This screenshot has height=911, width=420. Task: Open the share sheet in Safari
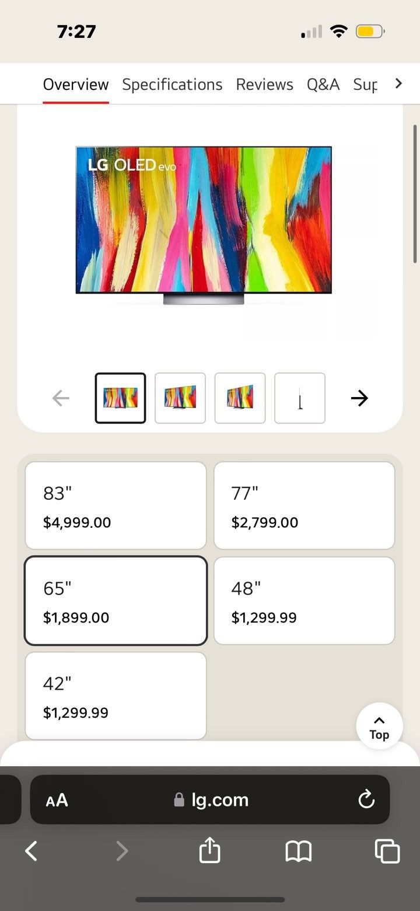[x=209, y=851]
